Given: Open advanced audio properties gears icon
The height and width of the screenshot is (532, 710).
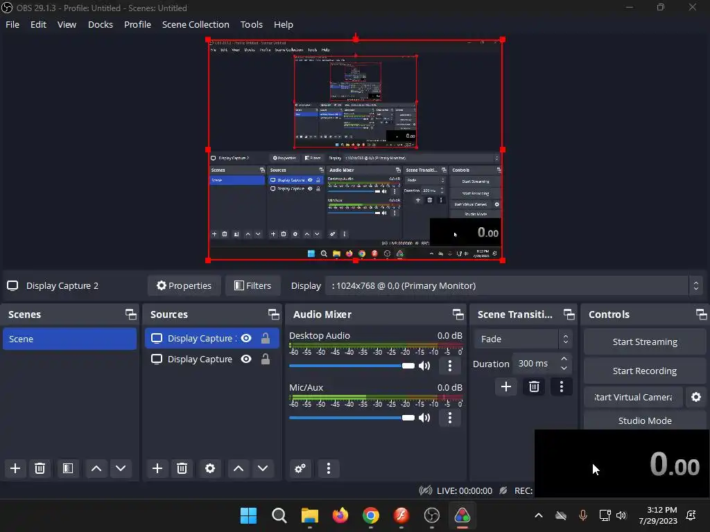Looking at the screenshot, I should point(300,468).
